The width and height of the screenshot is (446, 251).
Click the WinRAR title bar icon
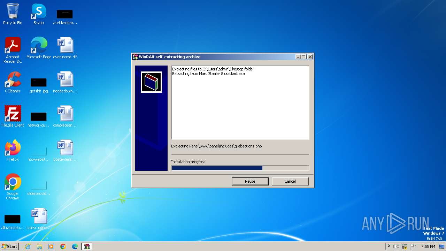click(135, 57)
